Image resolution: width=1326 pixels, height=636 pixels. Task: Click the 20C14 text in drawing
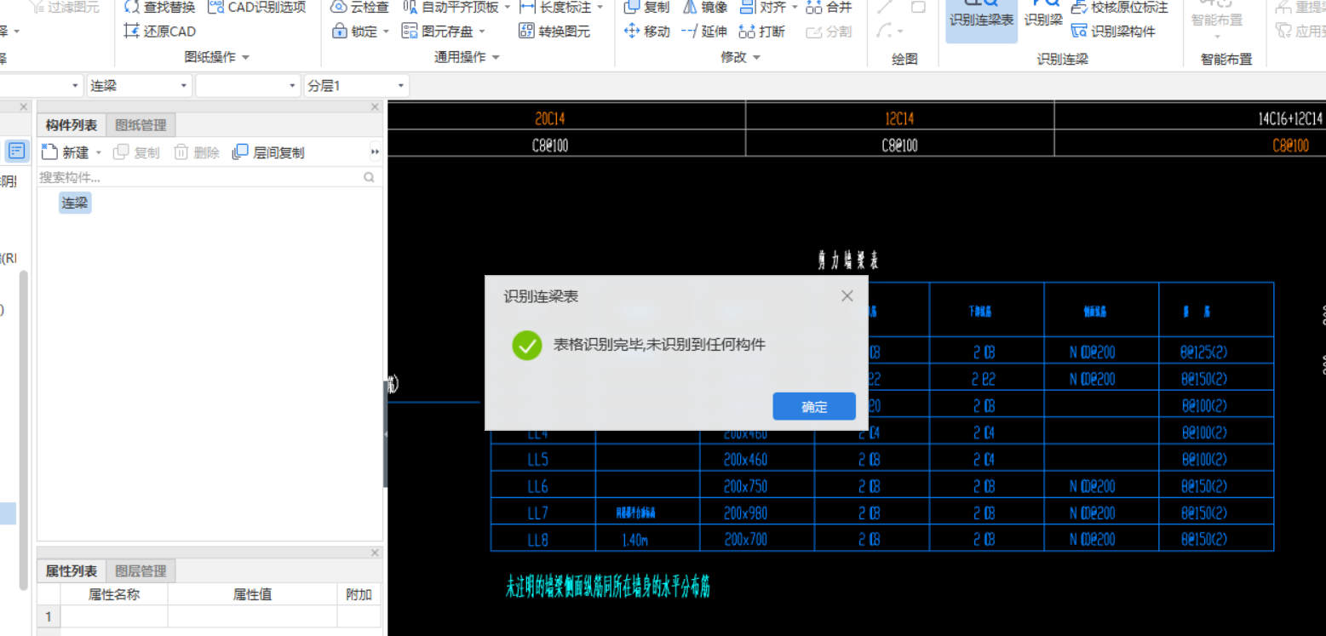click(x=550, y=118)
